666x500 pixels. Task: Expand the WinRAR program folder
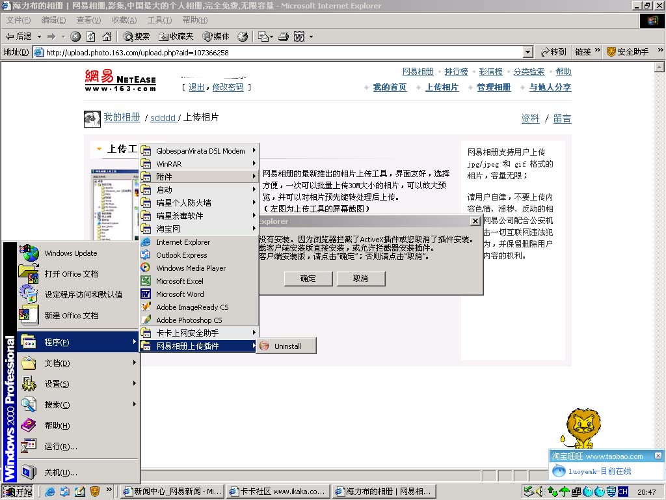(199, 163)
